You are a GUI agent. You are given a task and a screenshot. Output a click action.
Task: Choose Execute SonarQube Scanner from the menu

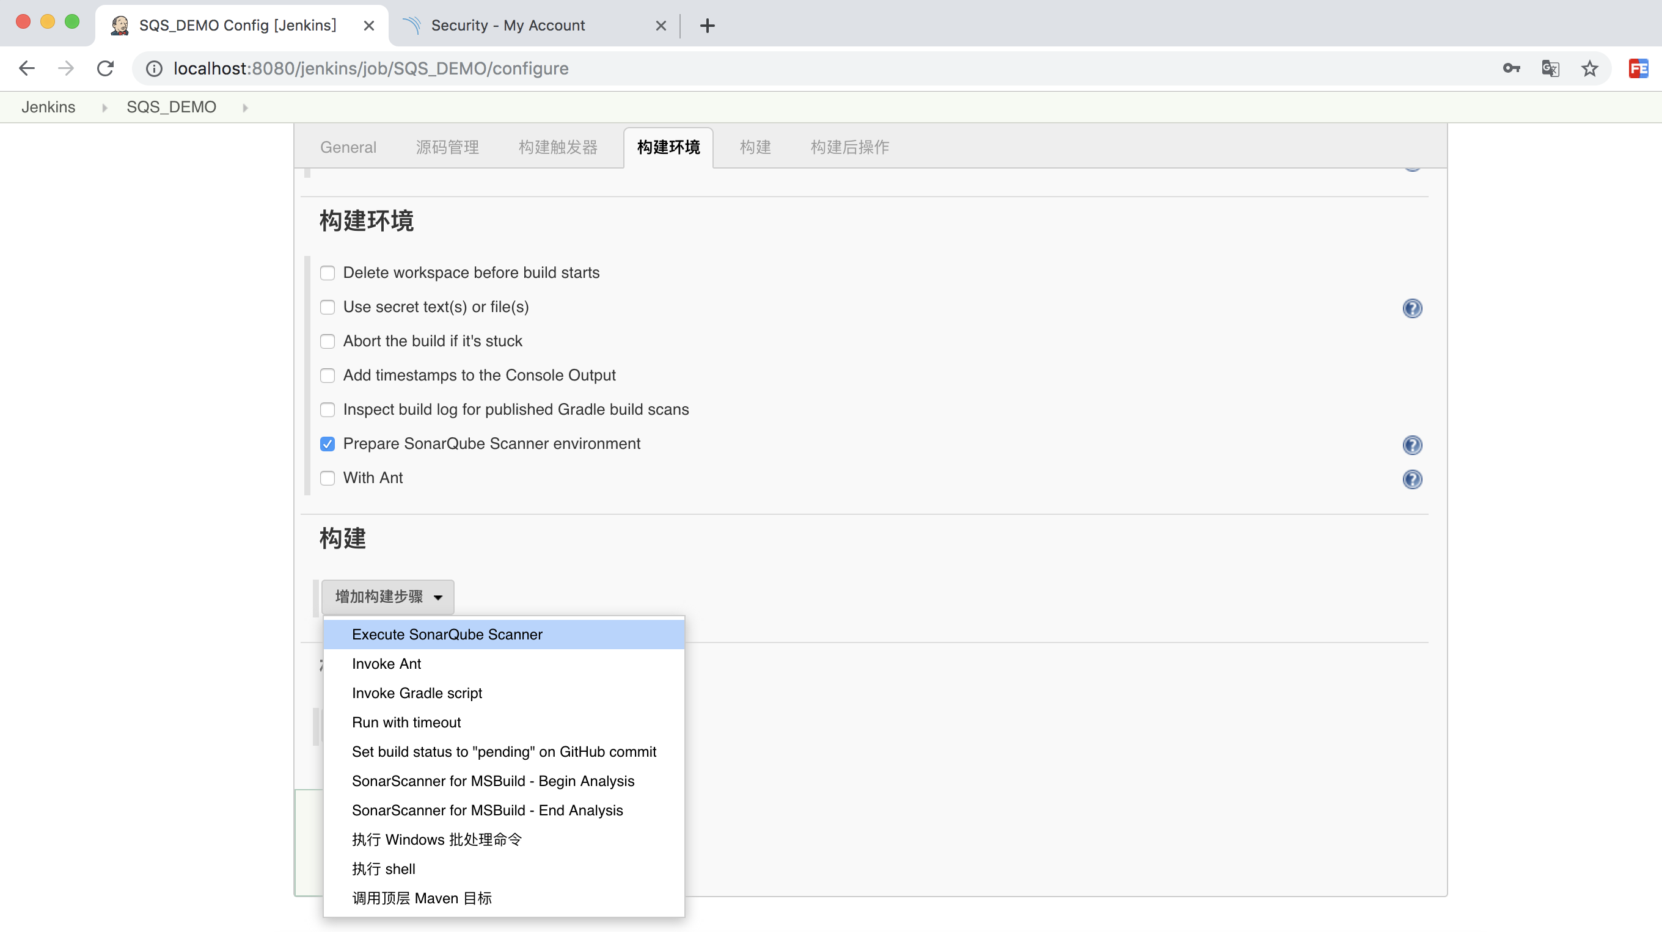[x=447, y=634]
